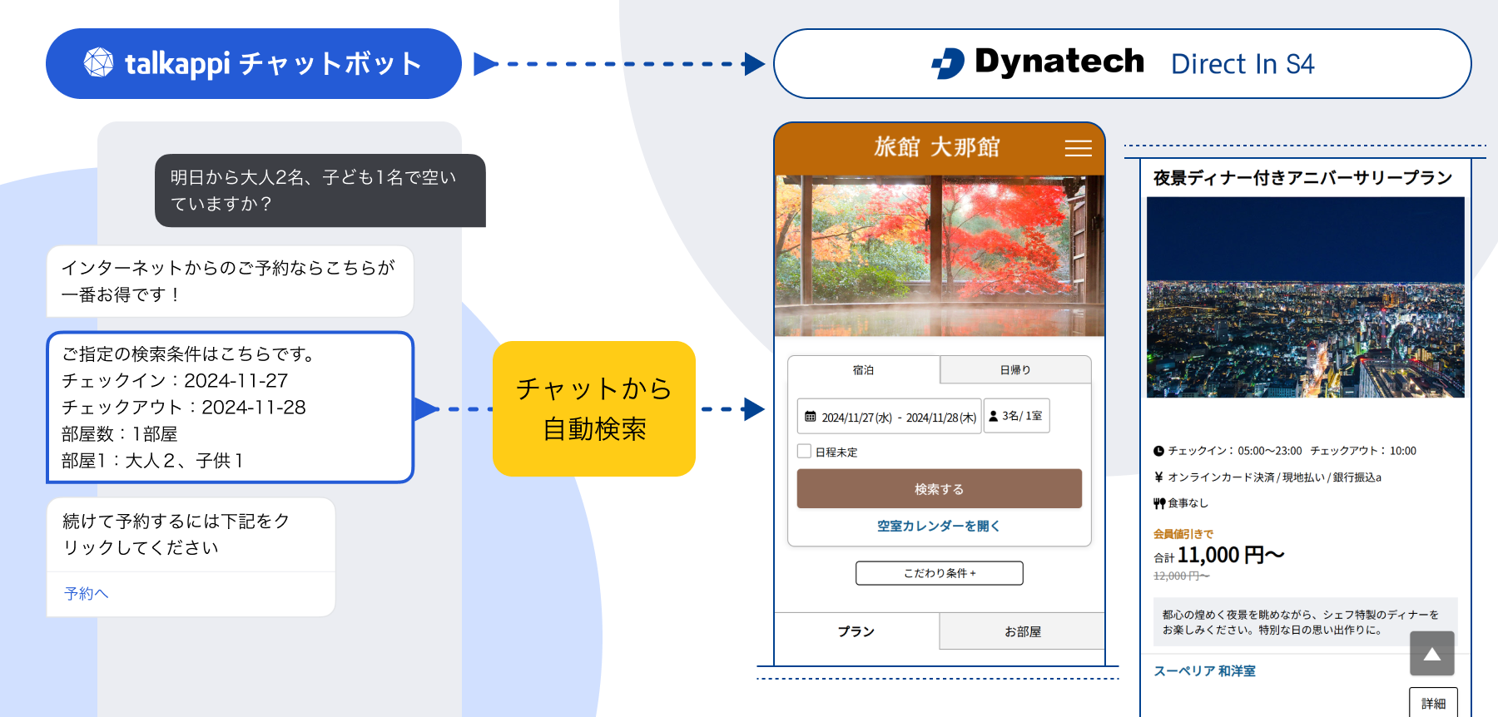1498x717 pixels.
Task: Click the yen payment icon
Action: [x=1158, y=477]
